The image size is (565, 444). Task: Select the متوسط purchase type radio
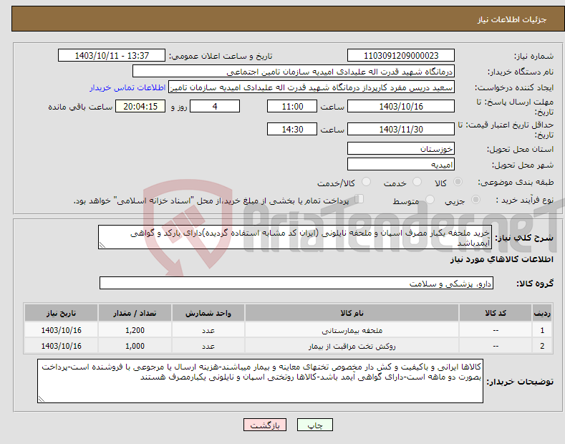(x=430, y=200)
